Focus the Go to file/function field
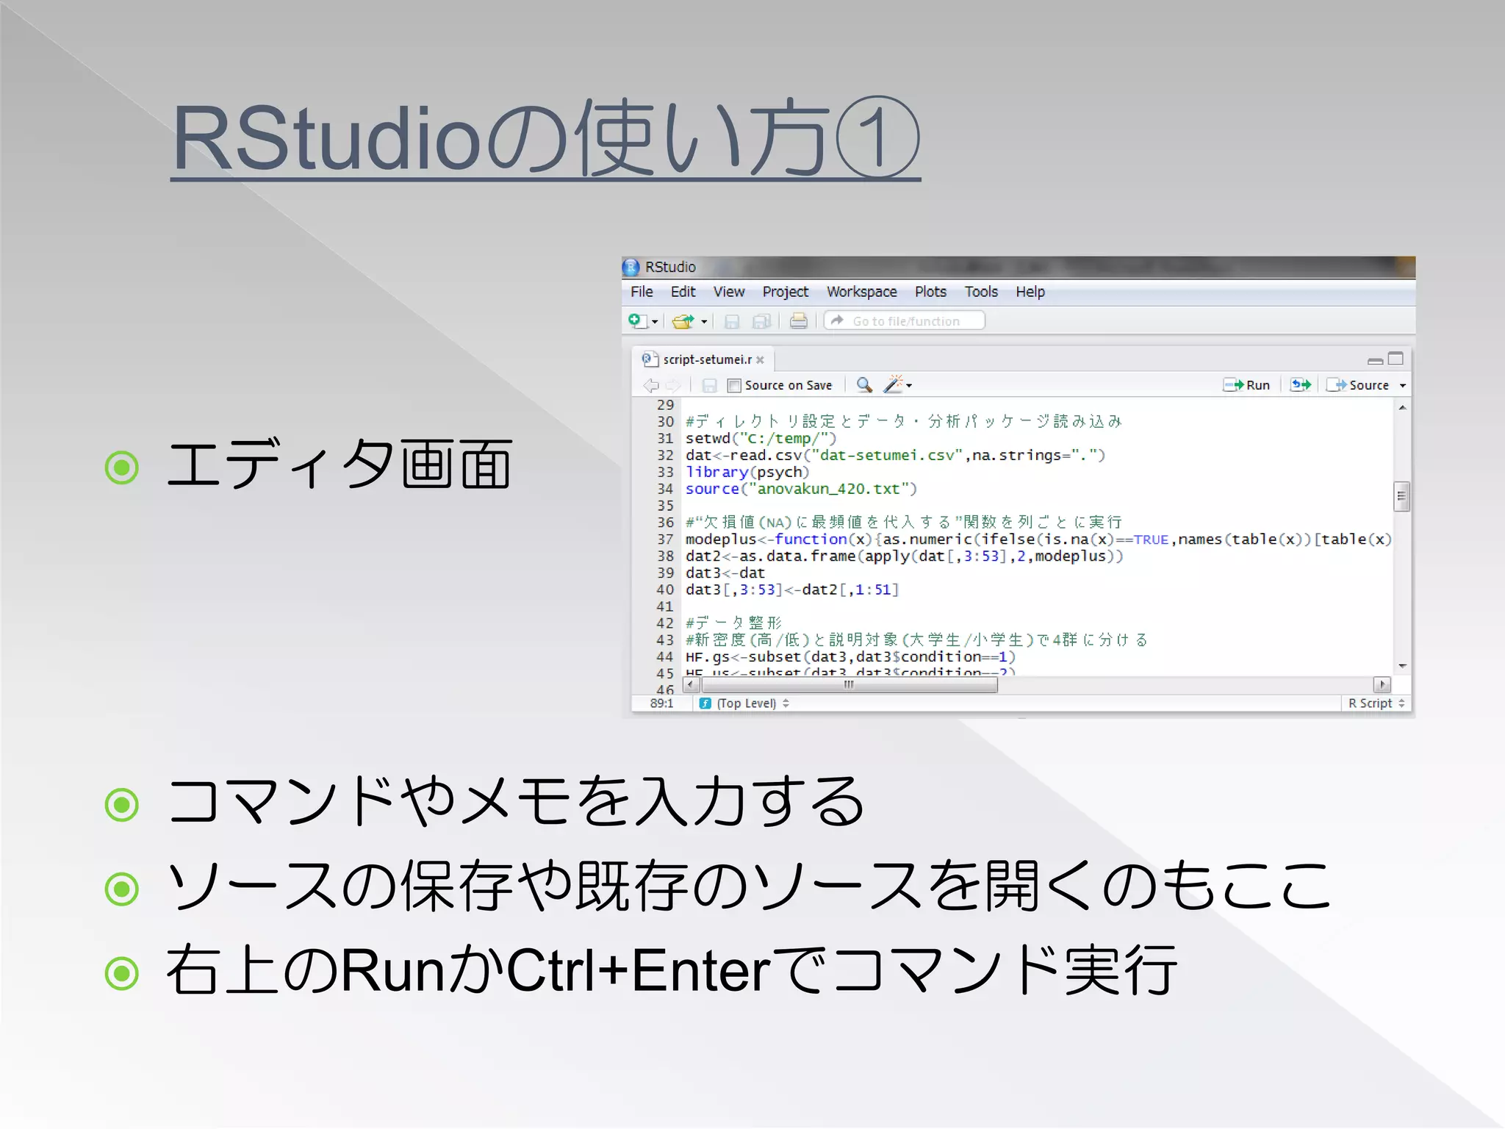The height and width of the screenshot is (1129, 1505). click(905, 321)
